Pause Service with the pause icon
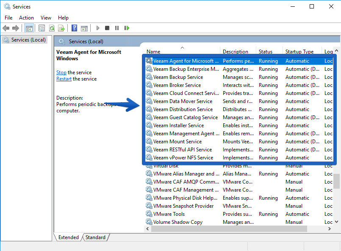Image resolution: width=341 pixels, height=251 pixels. tap(117, 28)
